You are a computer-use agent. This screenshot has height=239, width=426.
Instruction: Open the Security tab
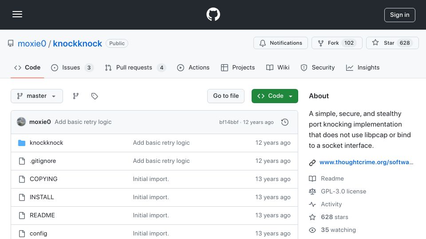coord(318,67)
